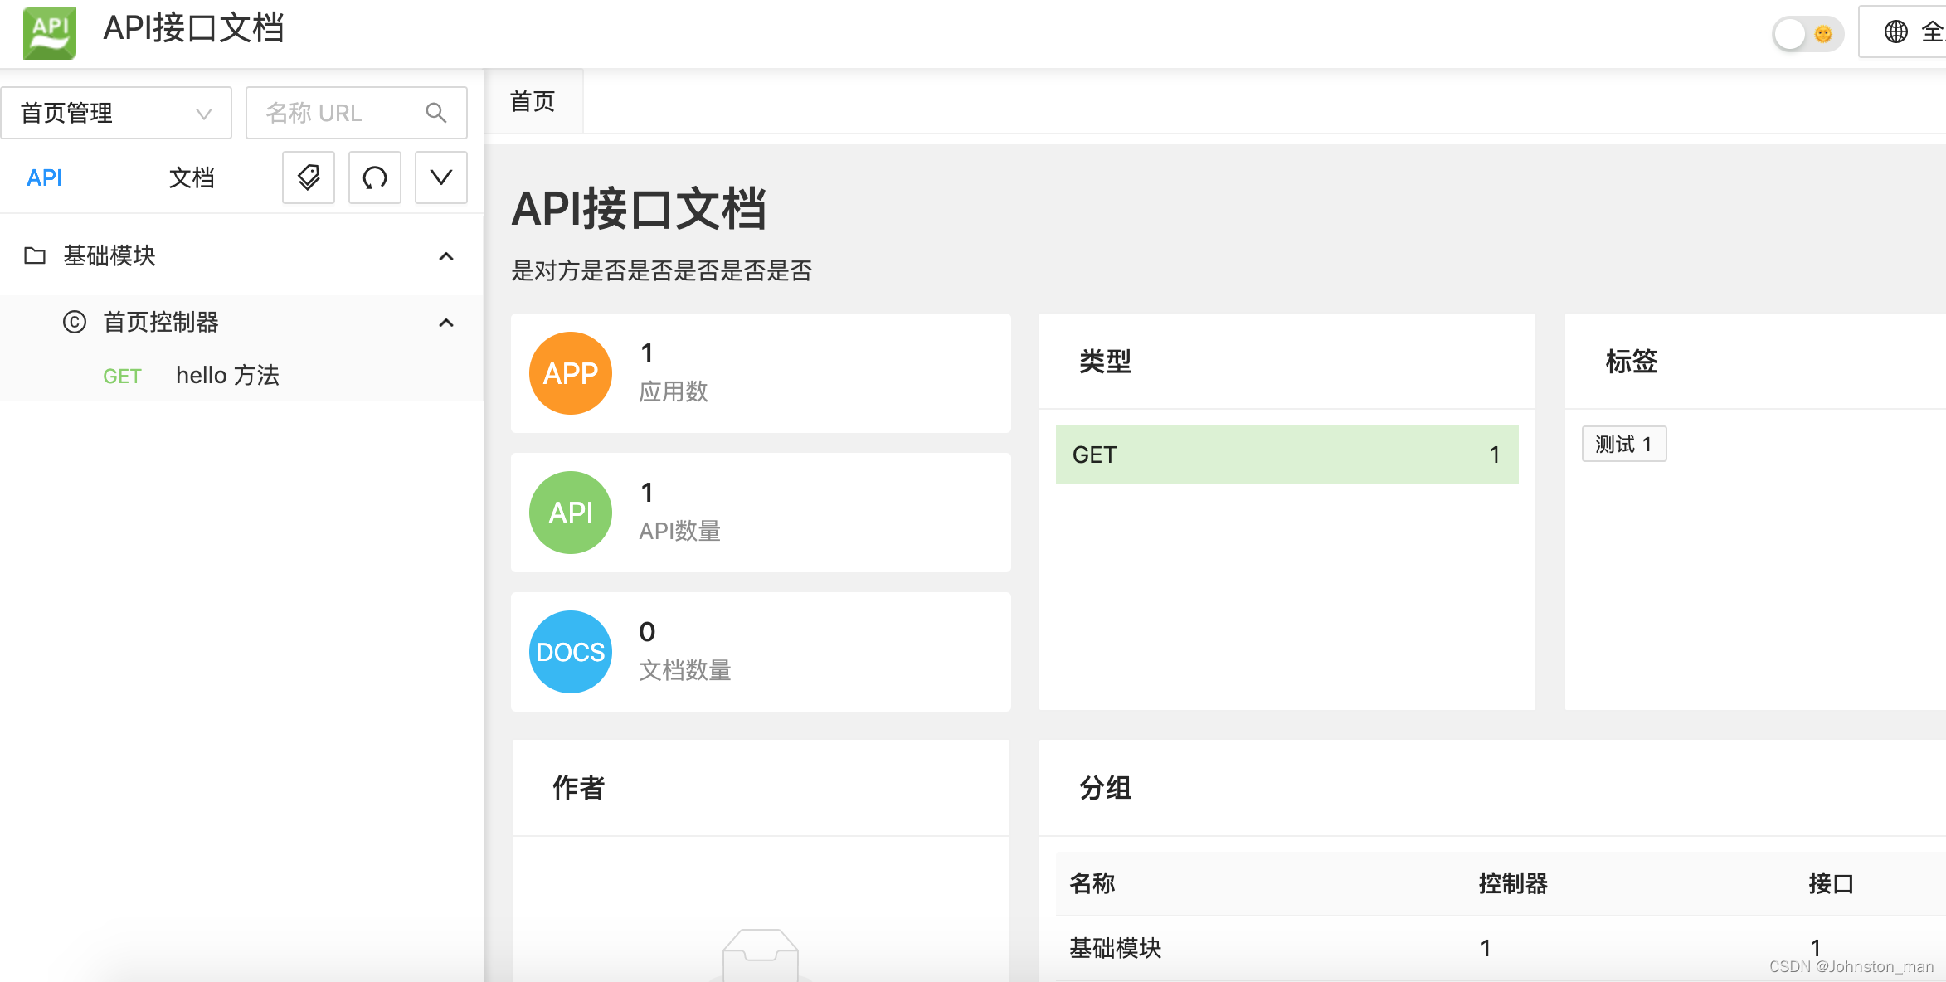This screenshot has height=982, width=1946.
Task: Click the refresh icon button
Action: pyautogui.click(x=375, y=177)
